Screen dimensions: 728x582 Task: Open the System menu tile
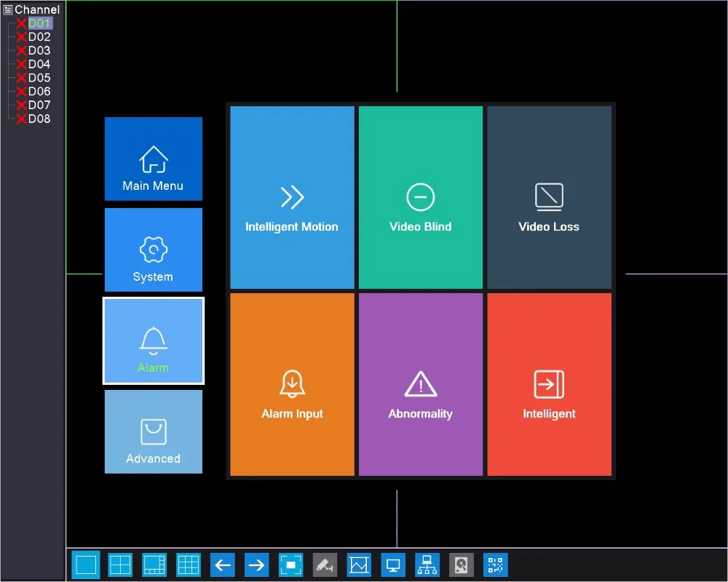coord(153,250)
